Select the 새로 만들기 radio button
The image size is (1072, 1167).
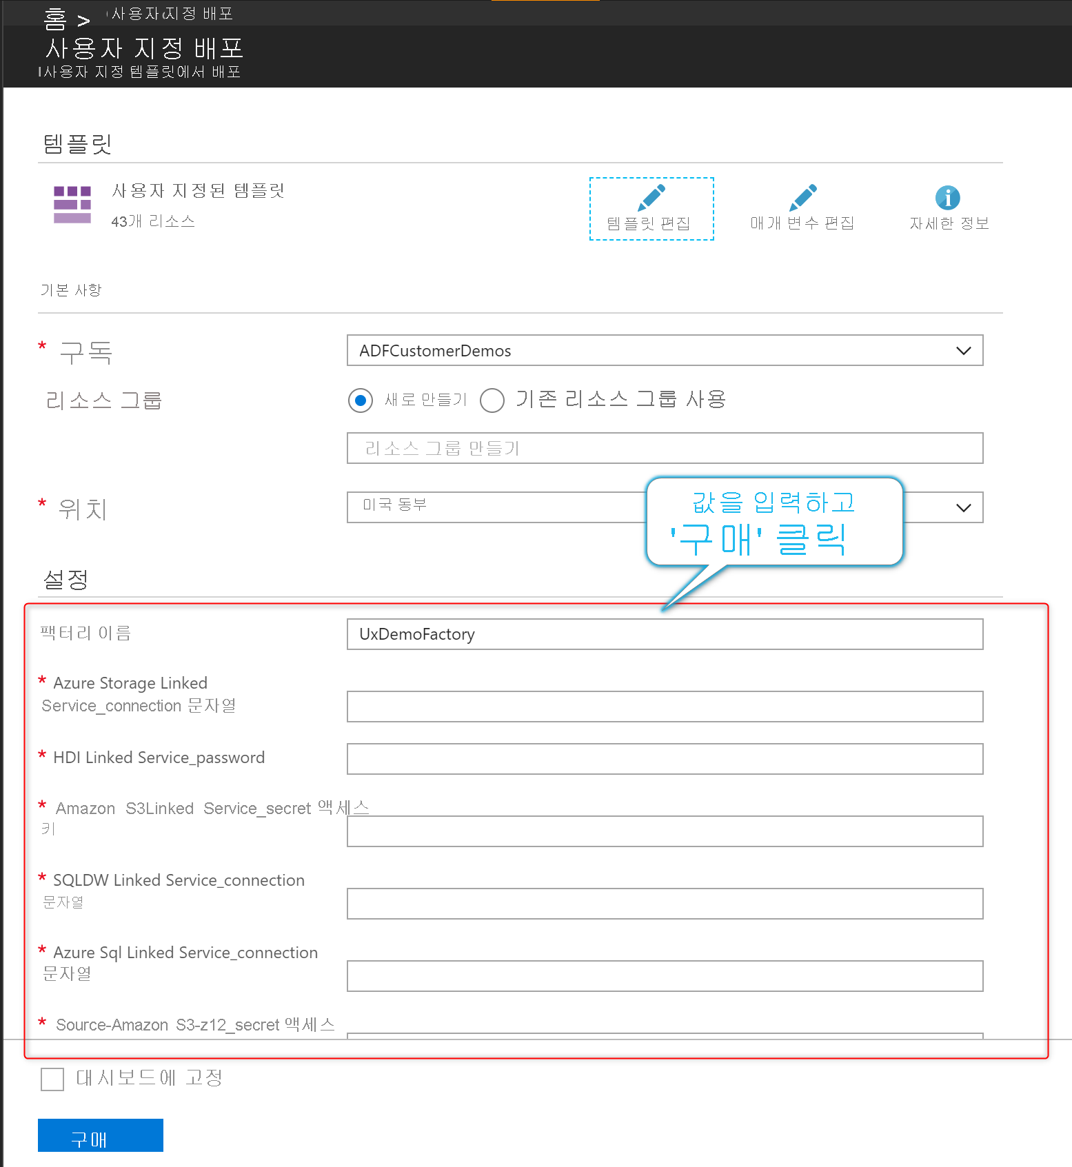click(361, 400)
